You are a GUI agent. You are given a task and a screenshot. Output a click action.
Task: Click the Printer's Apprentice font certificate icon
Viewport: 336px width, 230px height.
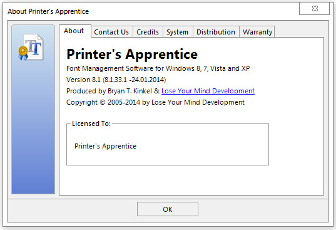pyautogui.click(x=31, y=47)
